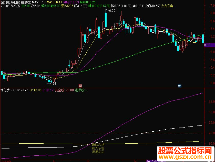This screenshot has width=215, height=162.
Task: Select the 深圳能源(日线.前复权) chart title
Action: (x=16, y=2)
